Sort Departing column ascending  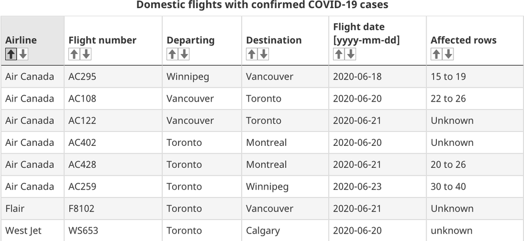(172, 54)
